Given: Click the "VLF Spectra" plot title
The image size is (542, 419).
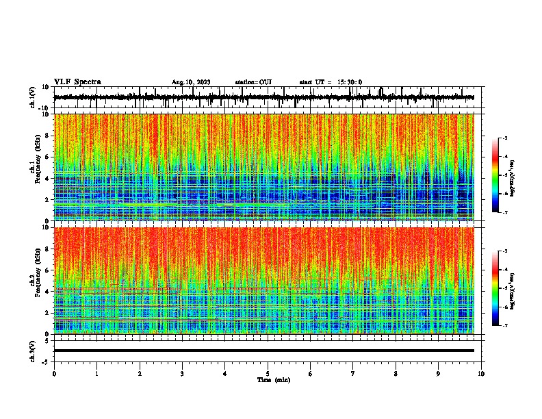Looking at the screenshot, I should pos(78,81).
